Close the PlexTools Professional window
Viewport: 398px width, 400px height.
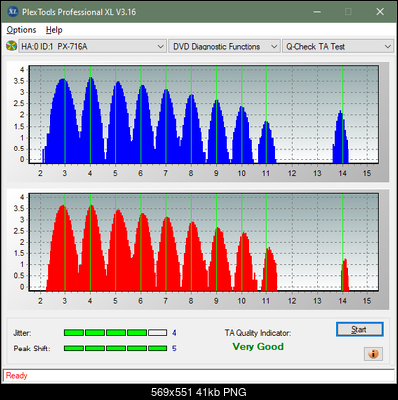point(380,12)
